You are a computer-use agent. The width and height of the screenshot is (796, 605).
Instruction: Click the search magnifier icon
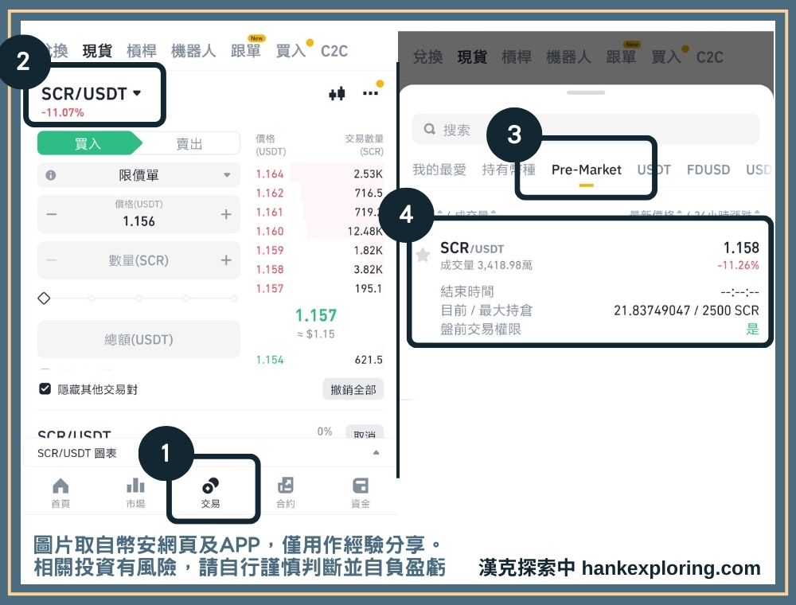430,129
